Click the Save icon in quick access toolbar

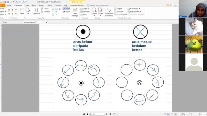(x=5, y=2)
